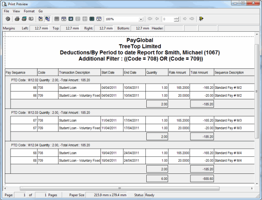Click the page number input box

pyautogui.click(x=167, y=19)
